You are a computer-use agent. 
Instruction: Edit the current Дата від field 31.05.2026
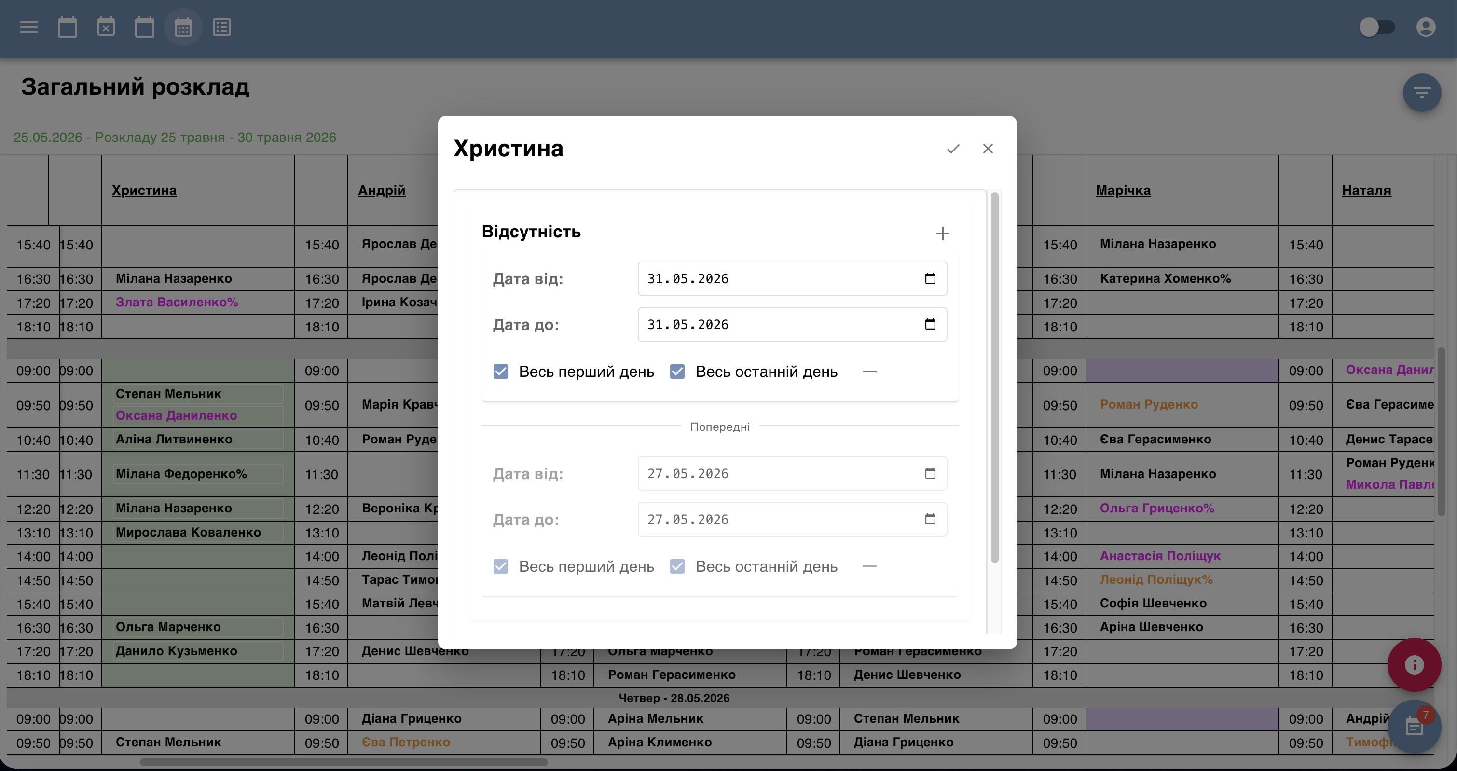pos(792,278)
